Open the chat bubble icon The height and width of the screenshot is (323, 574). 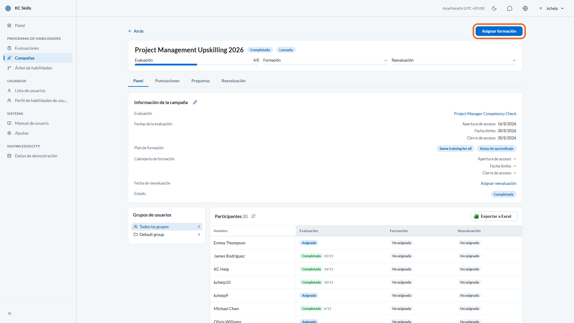tap(510, 8)
